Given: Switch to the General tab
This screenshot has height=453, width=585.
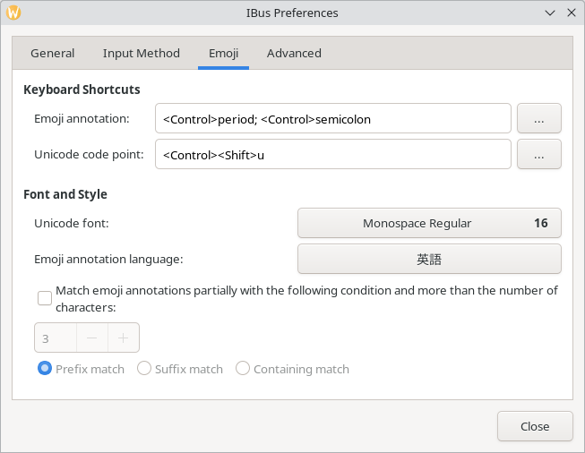Looking at the screenshot, I should tap(52, 53).
